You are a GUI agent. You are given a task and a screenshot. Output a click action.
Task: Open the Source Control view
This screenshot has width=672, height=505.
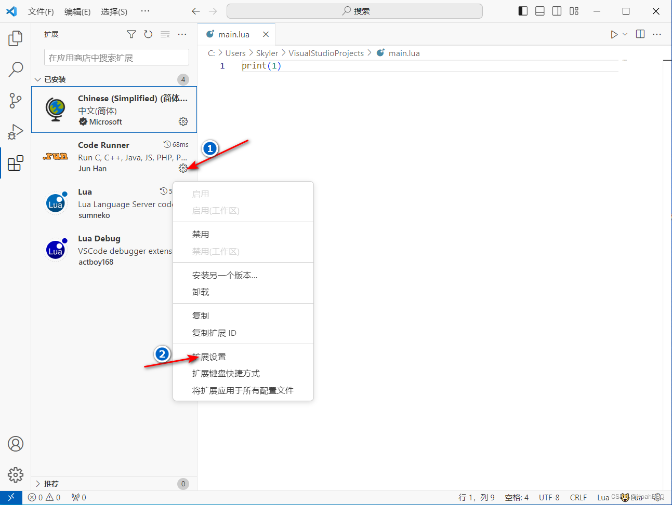(16, 101)
